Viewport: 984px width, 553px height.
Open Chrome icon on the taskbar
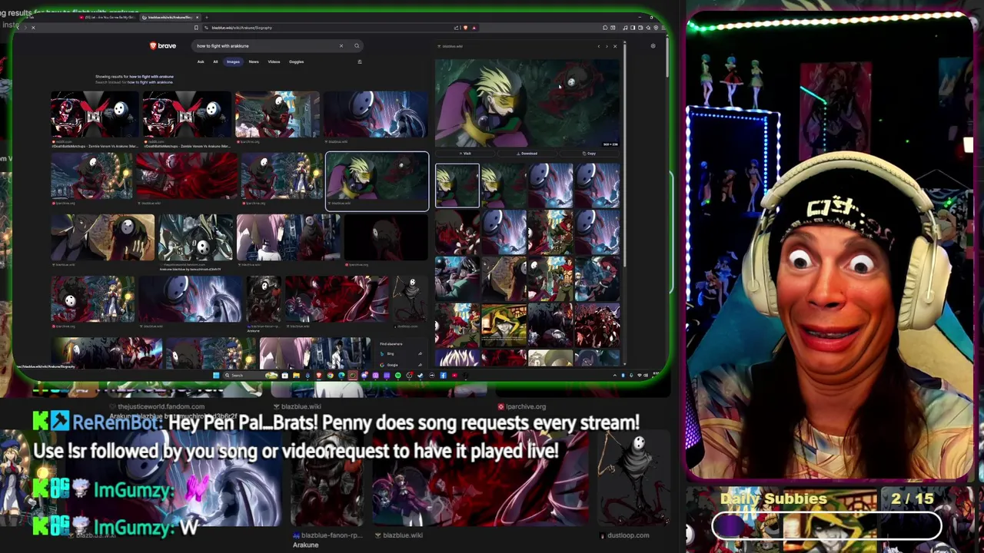(330, 376)
